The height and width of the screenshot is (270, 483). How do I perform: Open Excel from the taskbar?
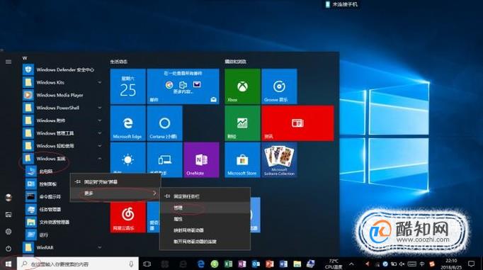click(x=228, y=264)
